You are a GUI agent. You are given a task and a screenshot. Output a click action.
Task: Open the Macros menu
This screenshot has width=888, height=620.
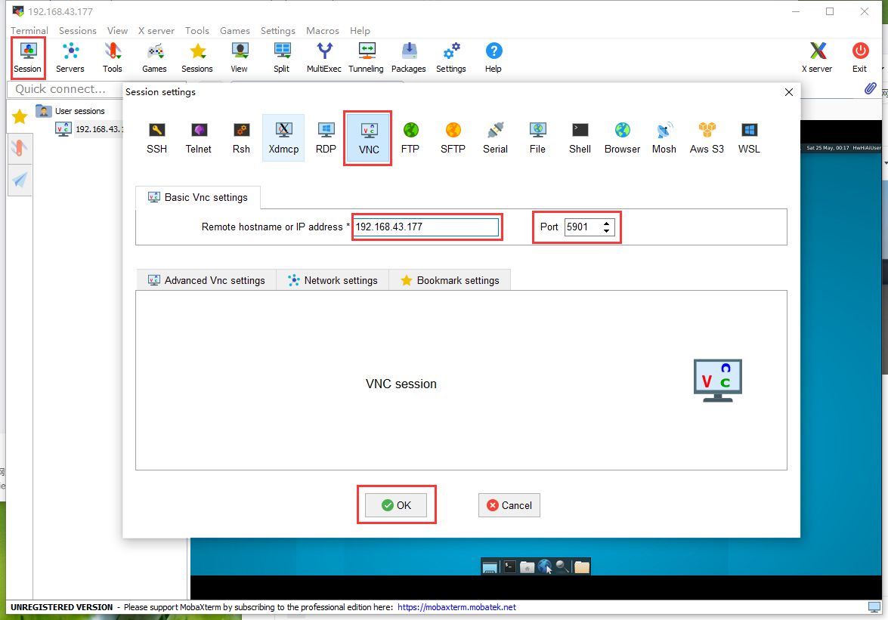323,30
